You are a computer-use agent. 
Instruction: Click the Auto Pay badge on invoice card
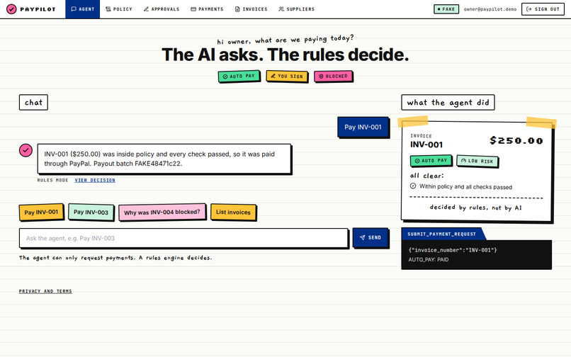(x=431, y=160)
